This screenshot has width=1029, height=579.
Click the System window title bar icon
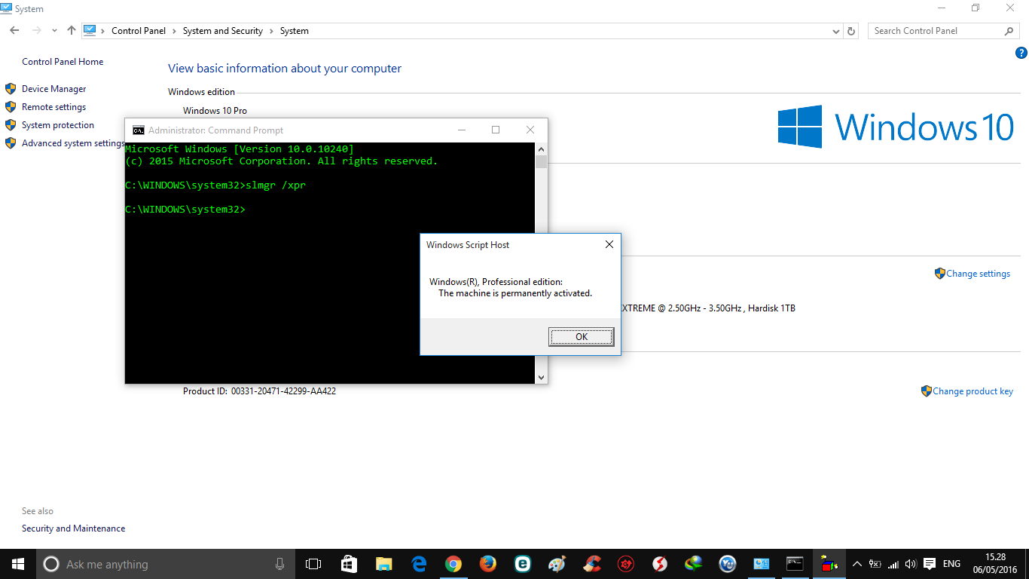pos(7,8)
